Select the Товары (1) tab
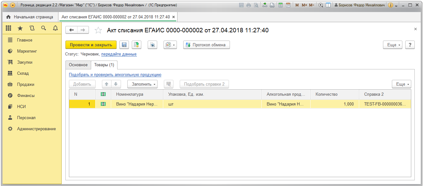Image resolution: width=423 pixels, height=186 pixels. tap(104, 65)
